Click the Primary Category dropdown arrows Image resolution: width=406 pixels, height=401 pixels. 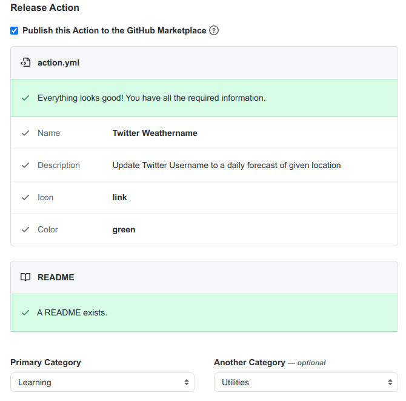(187, 382)
